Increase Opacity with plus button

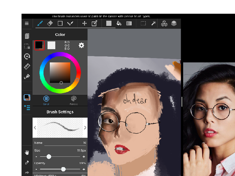84,169
